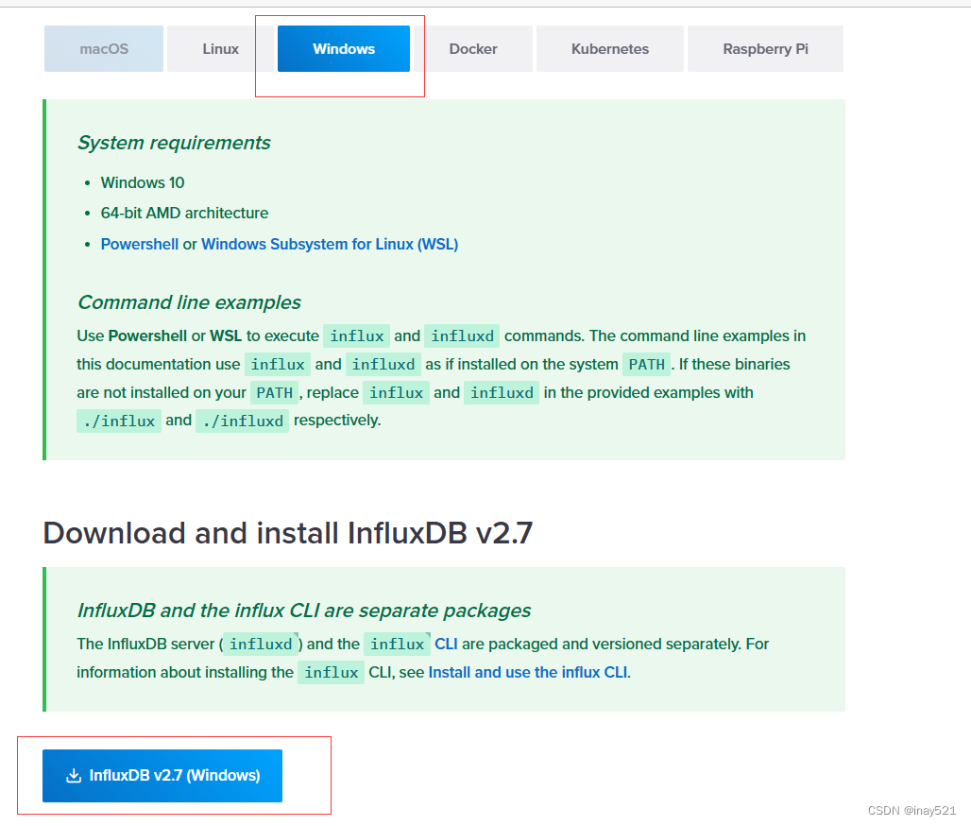Click the influxd code in 'The InfluxDB server'

(261, 645)
